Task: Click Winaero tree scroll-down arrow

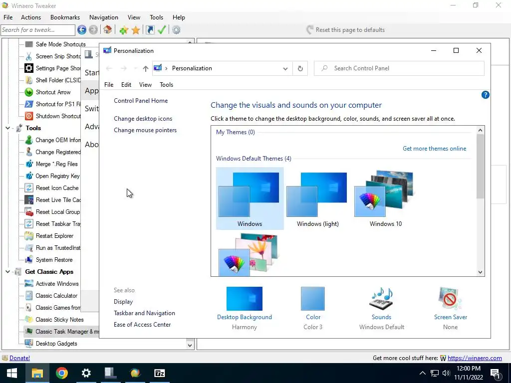Action: (x=190, y=345)
